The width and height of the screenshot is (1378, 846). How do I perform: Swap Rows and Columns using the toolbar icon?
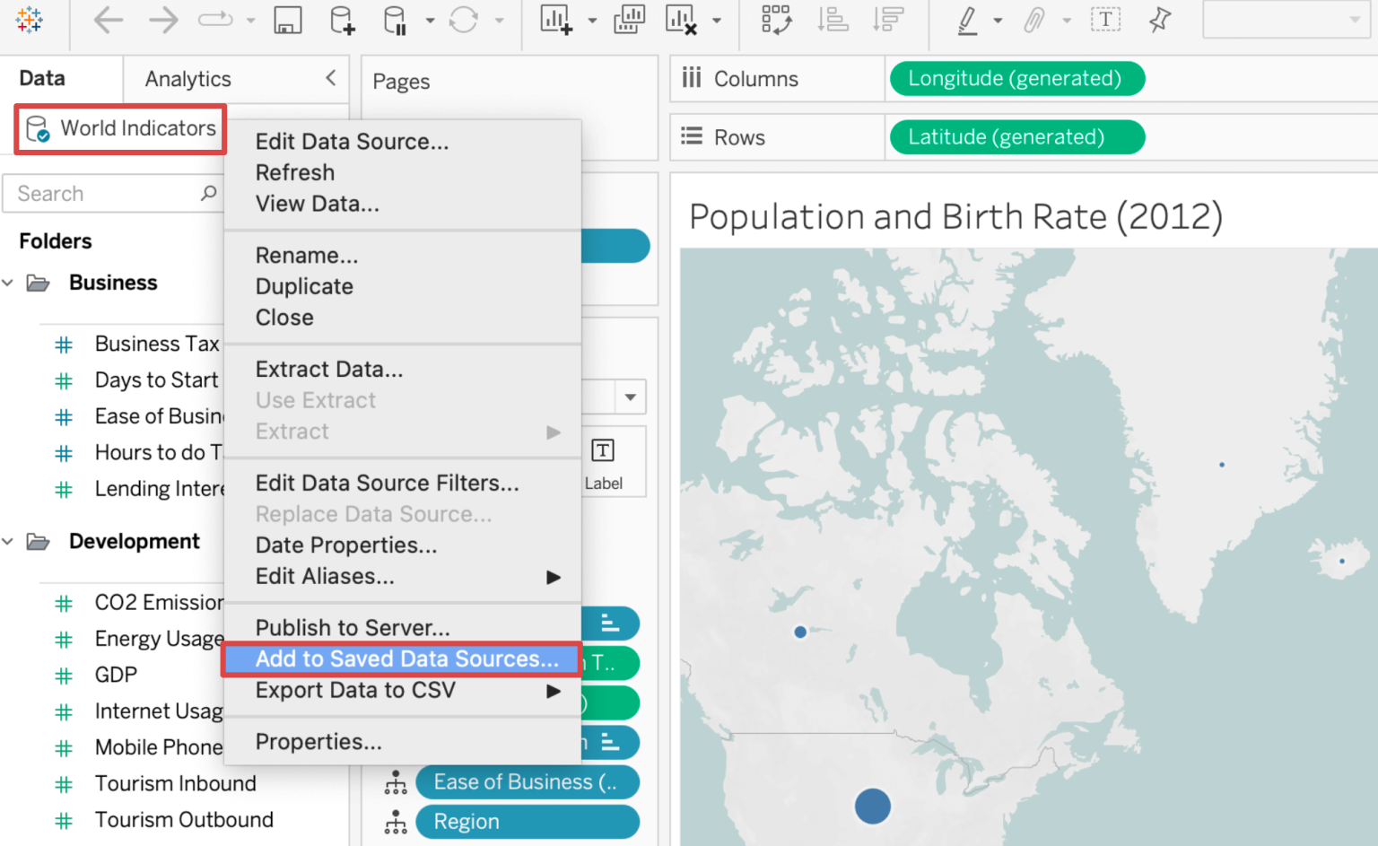pos(775,19)
